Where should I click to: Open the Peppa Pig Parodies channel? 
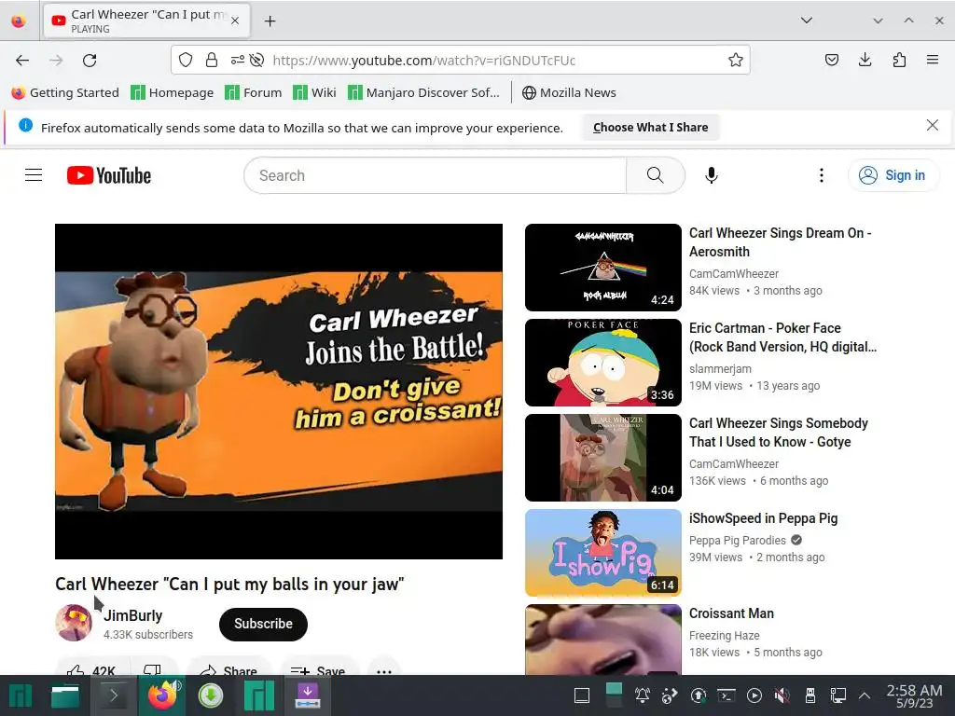click(x=737, y=540)
